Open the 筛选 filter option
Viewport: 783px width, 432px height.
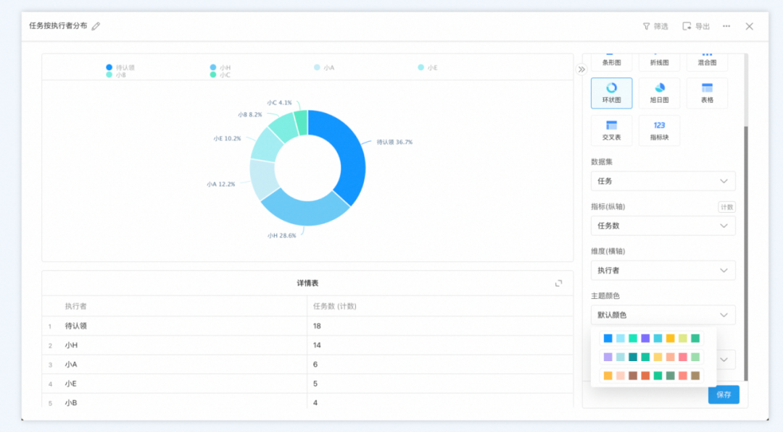point(655,26)
